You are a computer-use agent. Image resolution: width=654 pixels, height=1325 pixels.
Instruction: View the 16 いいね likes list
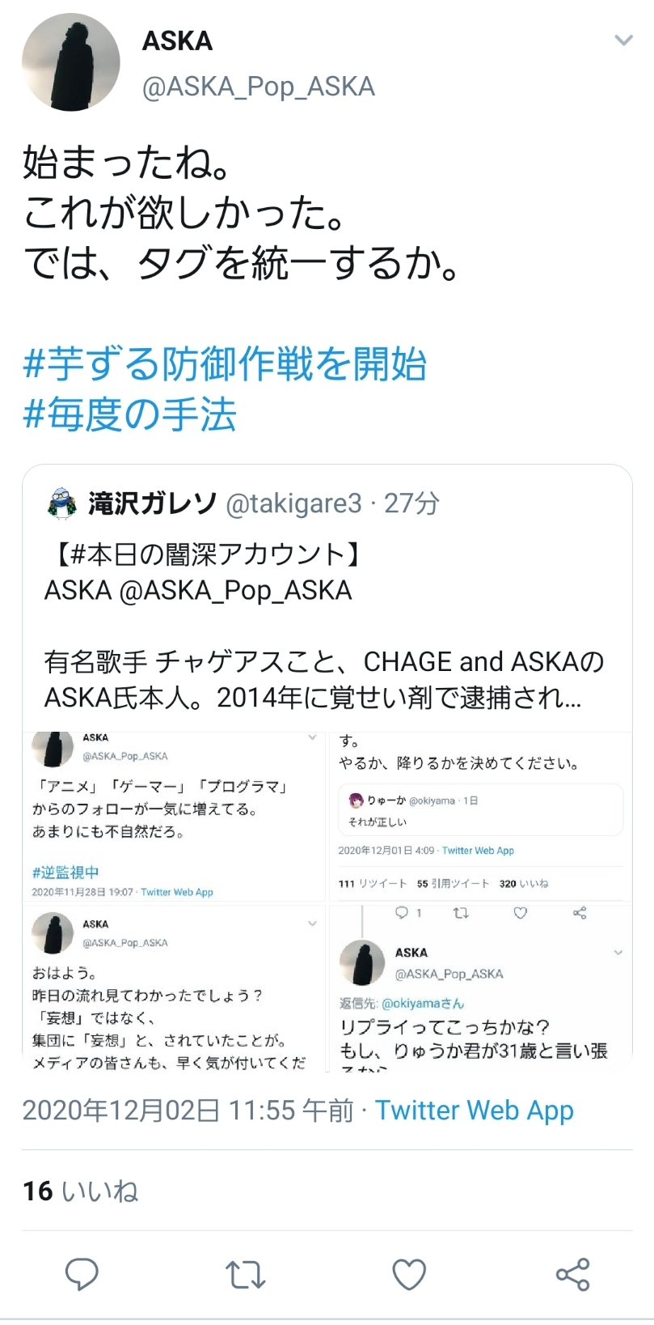pos(80,1191)
